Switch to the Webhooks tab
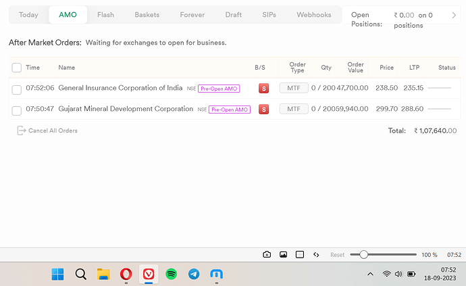This screenshot has width=466, height=286. pyautogui.click(x=314, y=15)
